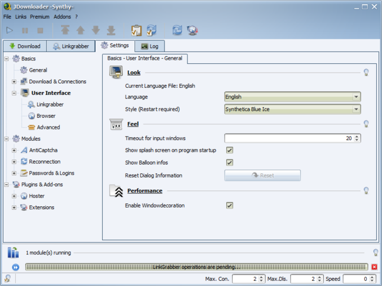The width and height of the screenshot is (382, 286).
Task: Toggle Show Balloon infos checkbox
Action: [x=229, y=162]
